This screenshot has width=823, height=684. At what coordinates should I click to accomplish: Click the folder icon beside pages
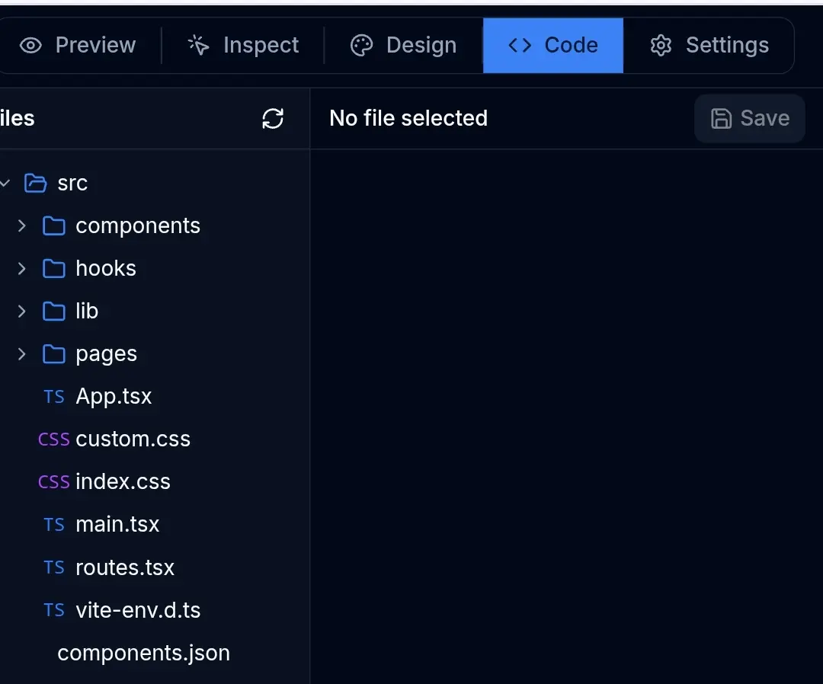[x=53, y=353]
